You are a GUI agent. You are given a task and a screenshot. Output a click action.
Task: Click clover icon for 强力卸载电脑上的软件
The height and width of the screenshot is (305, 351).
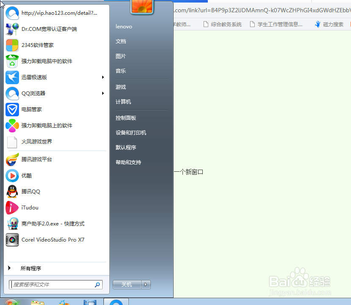pos(12,126)
